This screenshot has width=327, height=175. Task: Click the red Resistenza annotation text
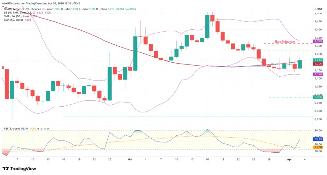click(286, 42)
